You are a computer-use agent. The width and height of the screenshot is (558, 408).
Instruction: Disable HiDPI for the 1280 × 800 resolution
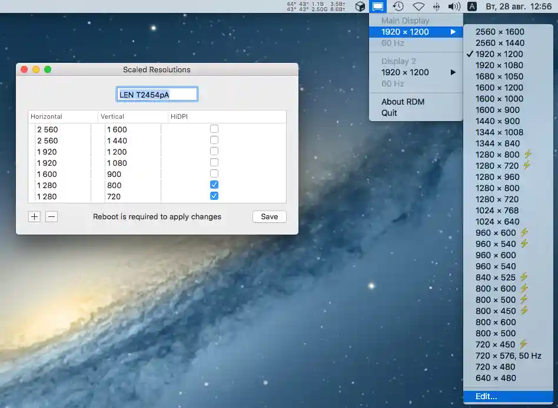pyautogui.click(x=214, y=185)
